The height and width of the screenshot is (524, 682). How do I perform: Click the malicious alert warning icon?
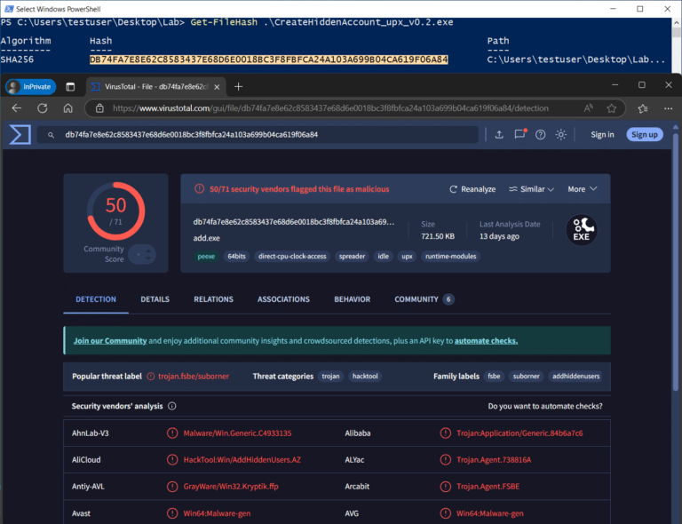click(x=199, y=188)
